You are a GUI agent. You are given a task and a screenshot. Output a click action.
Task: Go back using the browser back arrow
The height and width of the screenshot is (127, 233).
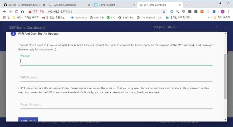4,11
